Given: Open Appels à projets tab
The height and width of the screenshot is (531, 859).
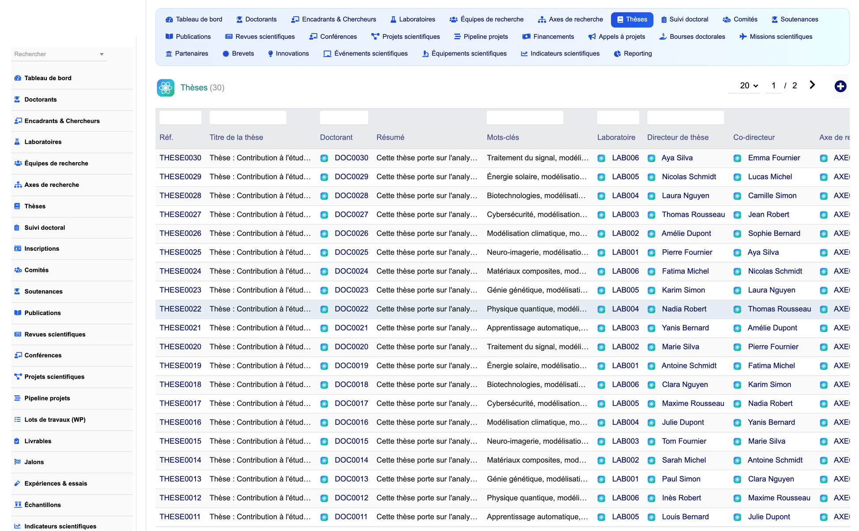Looking at the screenshot, I should point(617,37).
